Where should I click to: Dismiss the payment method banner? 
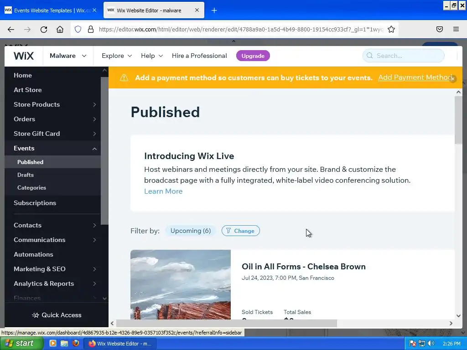tap(452, 79)
